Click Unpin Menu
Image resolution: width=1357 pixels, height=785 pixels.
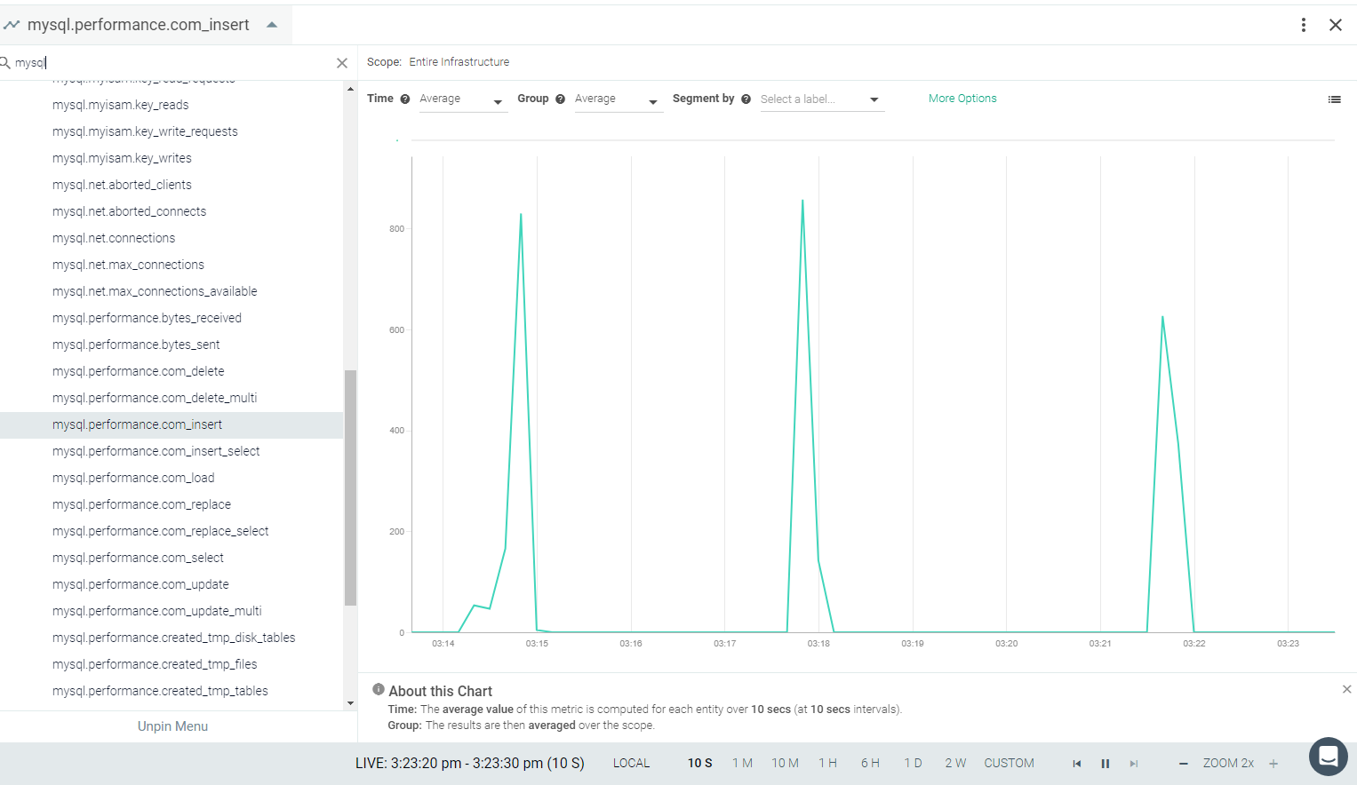pyautogui.click(x=172, y=726)
